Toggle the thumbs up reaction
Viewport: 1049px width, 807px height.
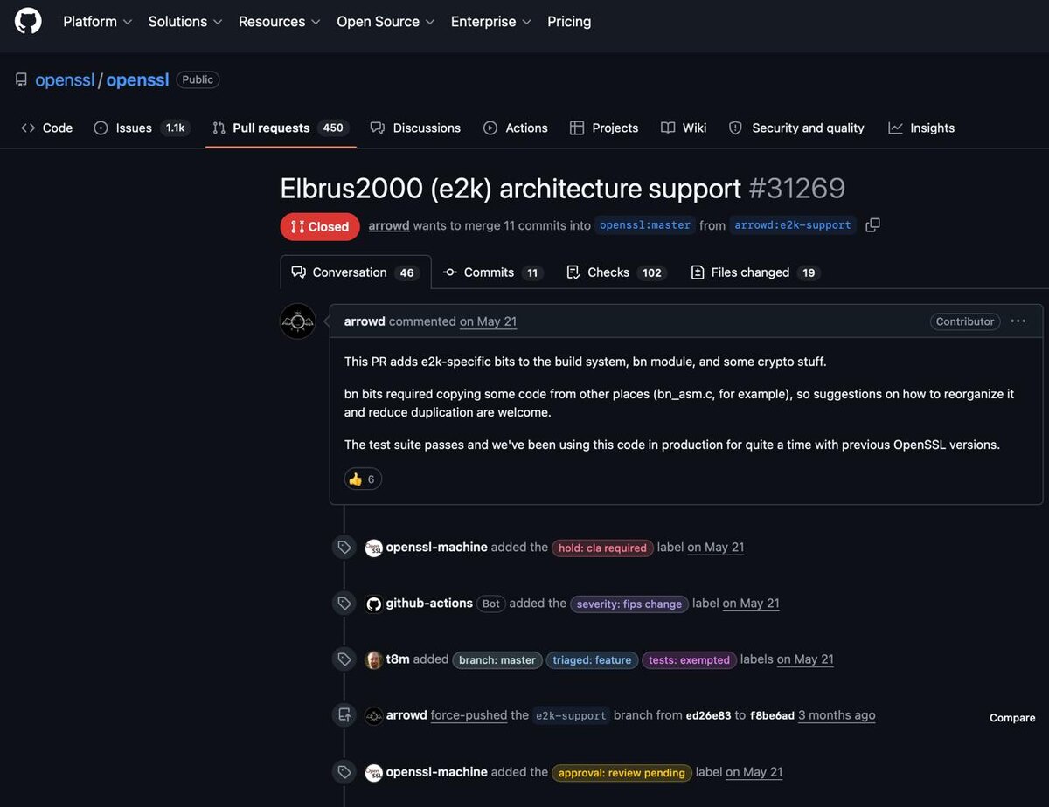coord(363,479)
